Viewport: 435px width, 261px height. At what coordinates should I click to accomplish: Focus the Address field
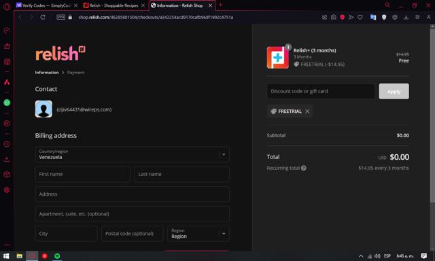[133, 194]
